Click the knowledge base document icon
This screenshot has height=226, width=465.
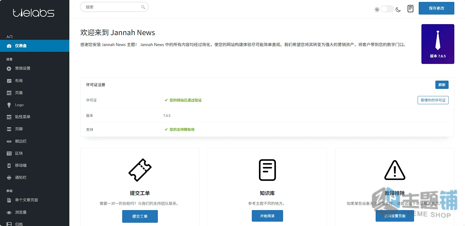coord(267,170)
